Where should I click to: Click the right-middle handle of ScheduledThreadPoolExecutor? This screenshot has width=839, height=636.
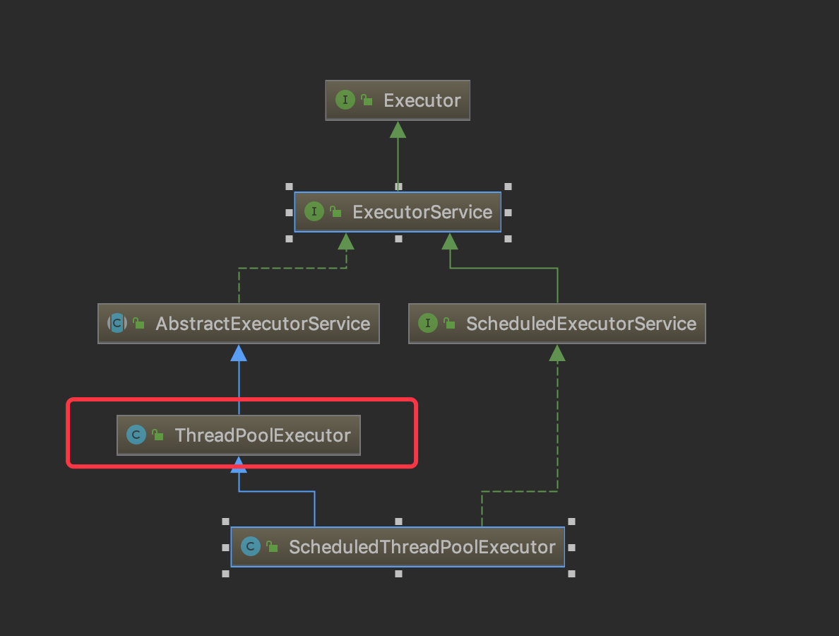point(571,548)
